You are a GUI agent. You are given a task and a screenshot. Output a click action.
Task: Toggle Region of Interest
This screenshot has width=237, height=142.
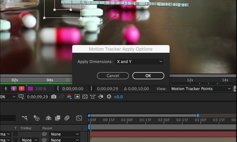(77, 97)
